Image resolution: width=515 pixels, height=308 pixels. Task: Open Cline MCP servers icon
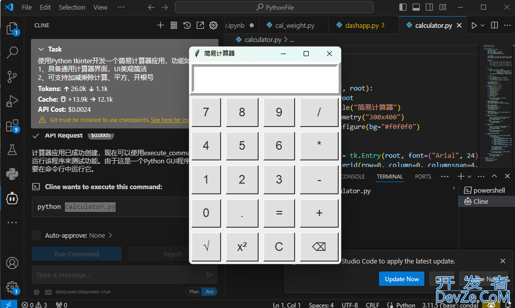pos(174,25)
